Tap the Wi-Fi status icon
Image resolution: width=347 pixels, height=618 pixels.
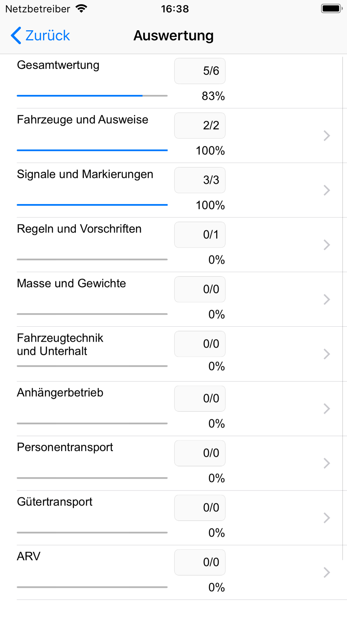point(81,9)
